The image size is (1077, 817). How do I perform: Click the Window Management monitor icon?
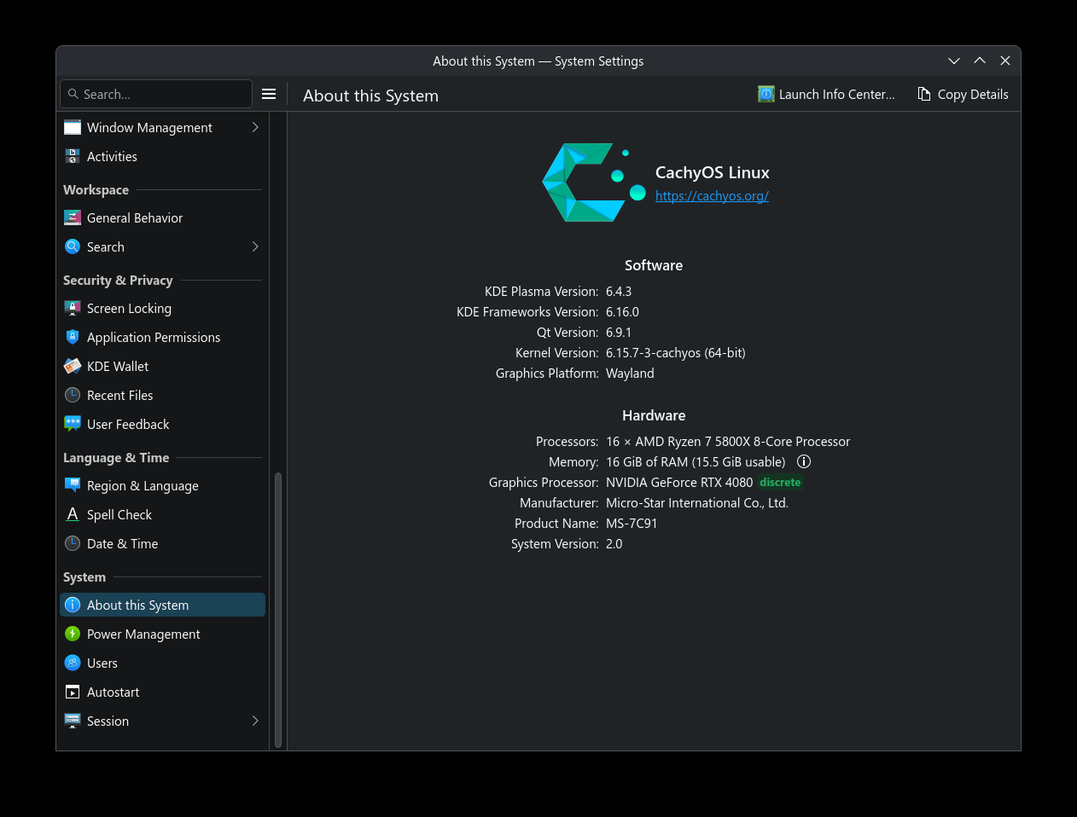pos(73,127)
